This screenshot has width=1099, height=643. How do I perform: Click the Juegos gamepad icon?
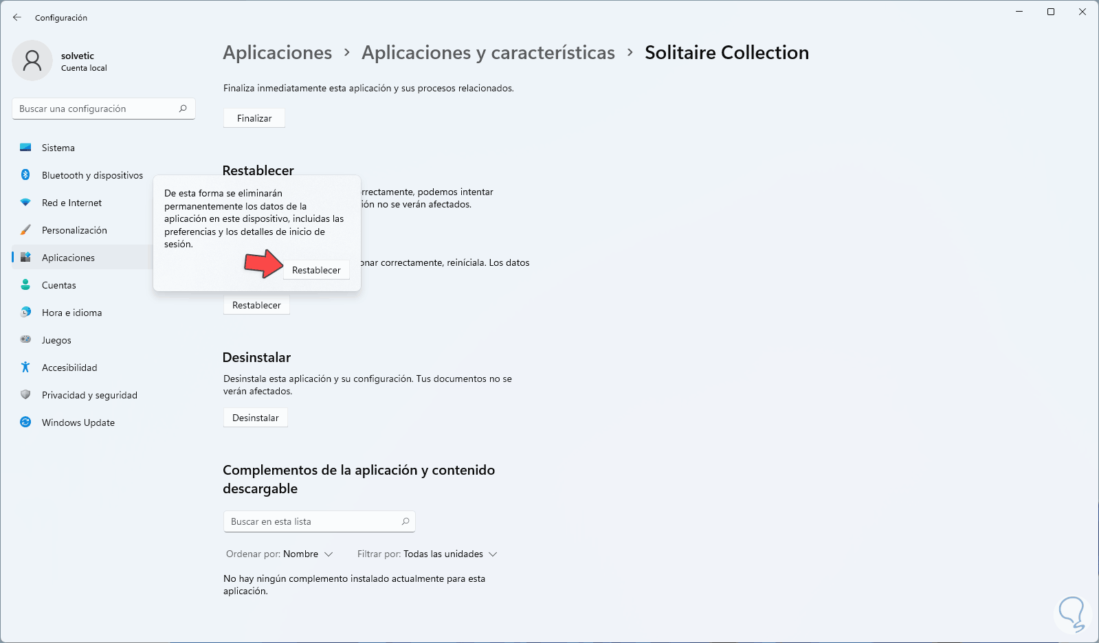[x=25, y=340]
